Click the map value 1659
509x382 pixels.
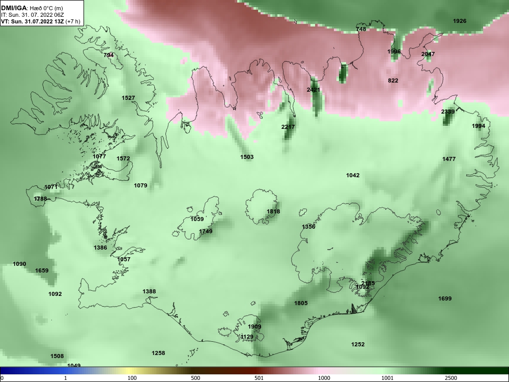click(42, 270)
